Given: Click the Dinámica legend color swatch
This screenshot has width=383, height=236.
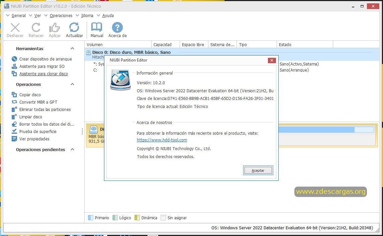Looking at the screenshot, I should coord(137,218).
